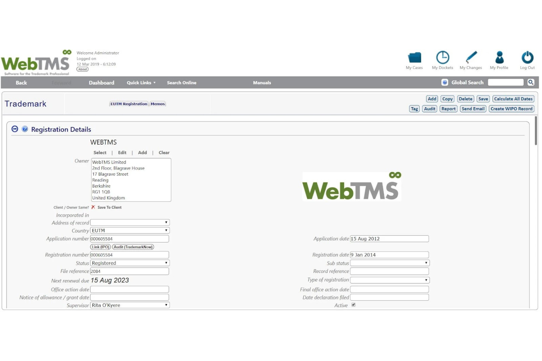
Task: Click the Save button
Action: click(483, 99)
